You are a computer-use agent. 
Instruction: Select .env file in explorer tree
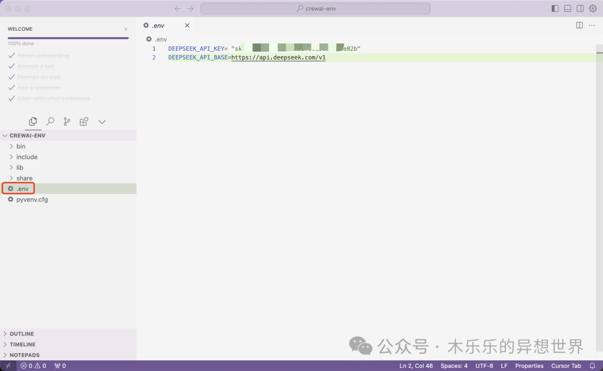(68, 189)
